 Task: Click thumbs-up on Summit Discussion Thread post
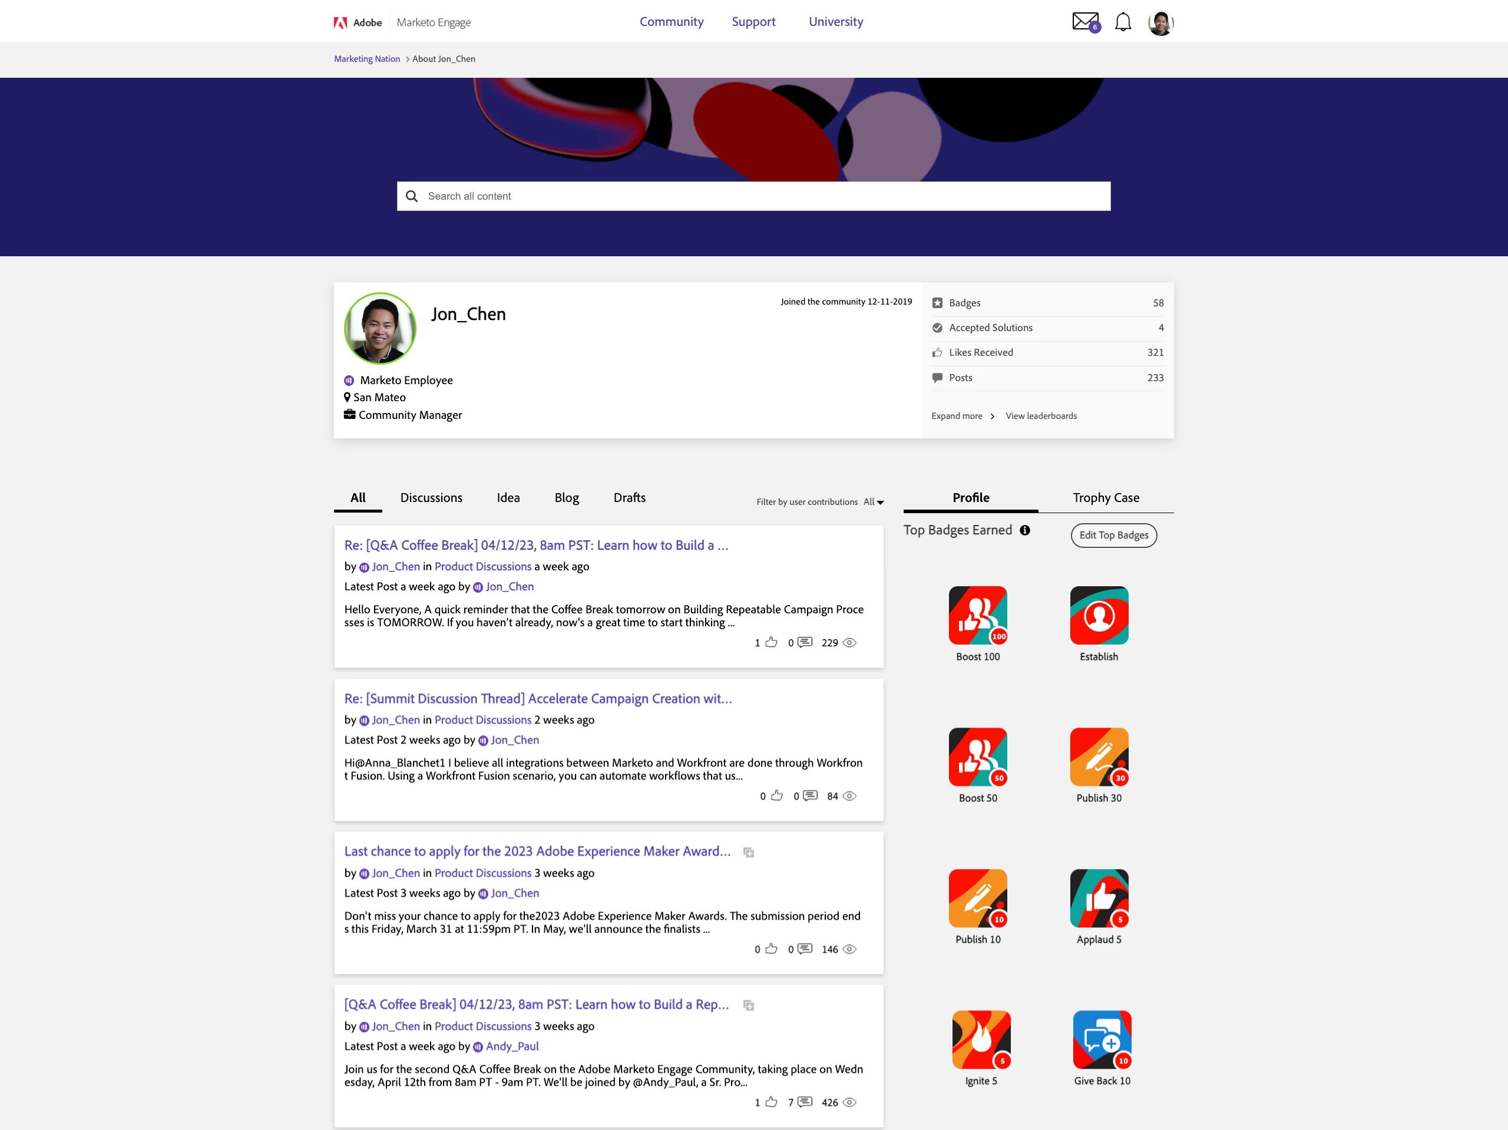click(776, 796)
